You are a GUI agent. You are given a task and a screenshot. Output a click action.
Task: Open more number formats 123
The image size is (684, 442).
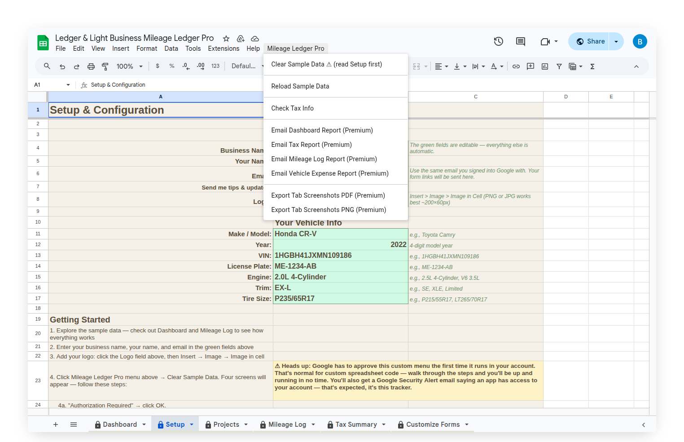coord(215,66)
